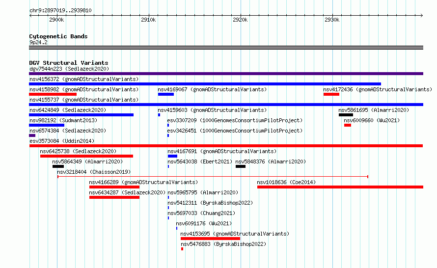Viewport: 437px width, 268px height.
Task: Click the blue nsv4167691 variant bar
Action: tap(172, 156)
